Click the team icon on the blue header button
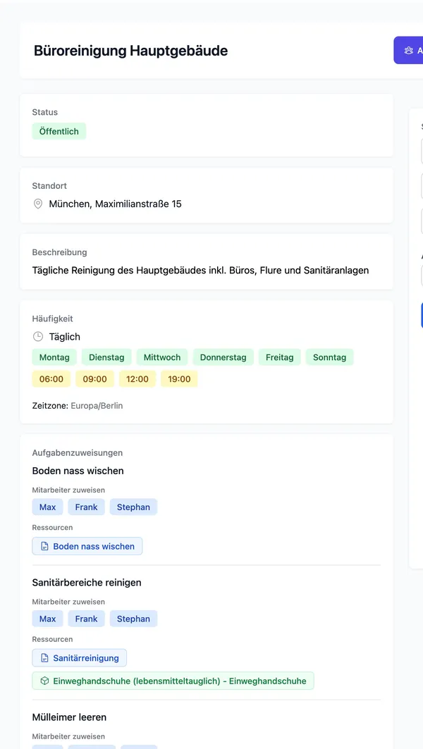 coord(409,50)
